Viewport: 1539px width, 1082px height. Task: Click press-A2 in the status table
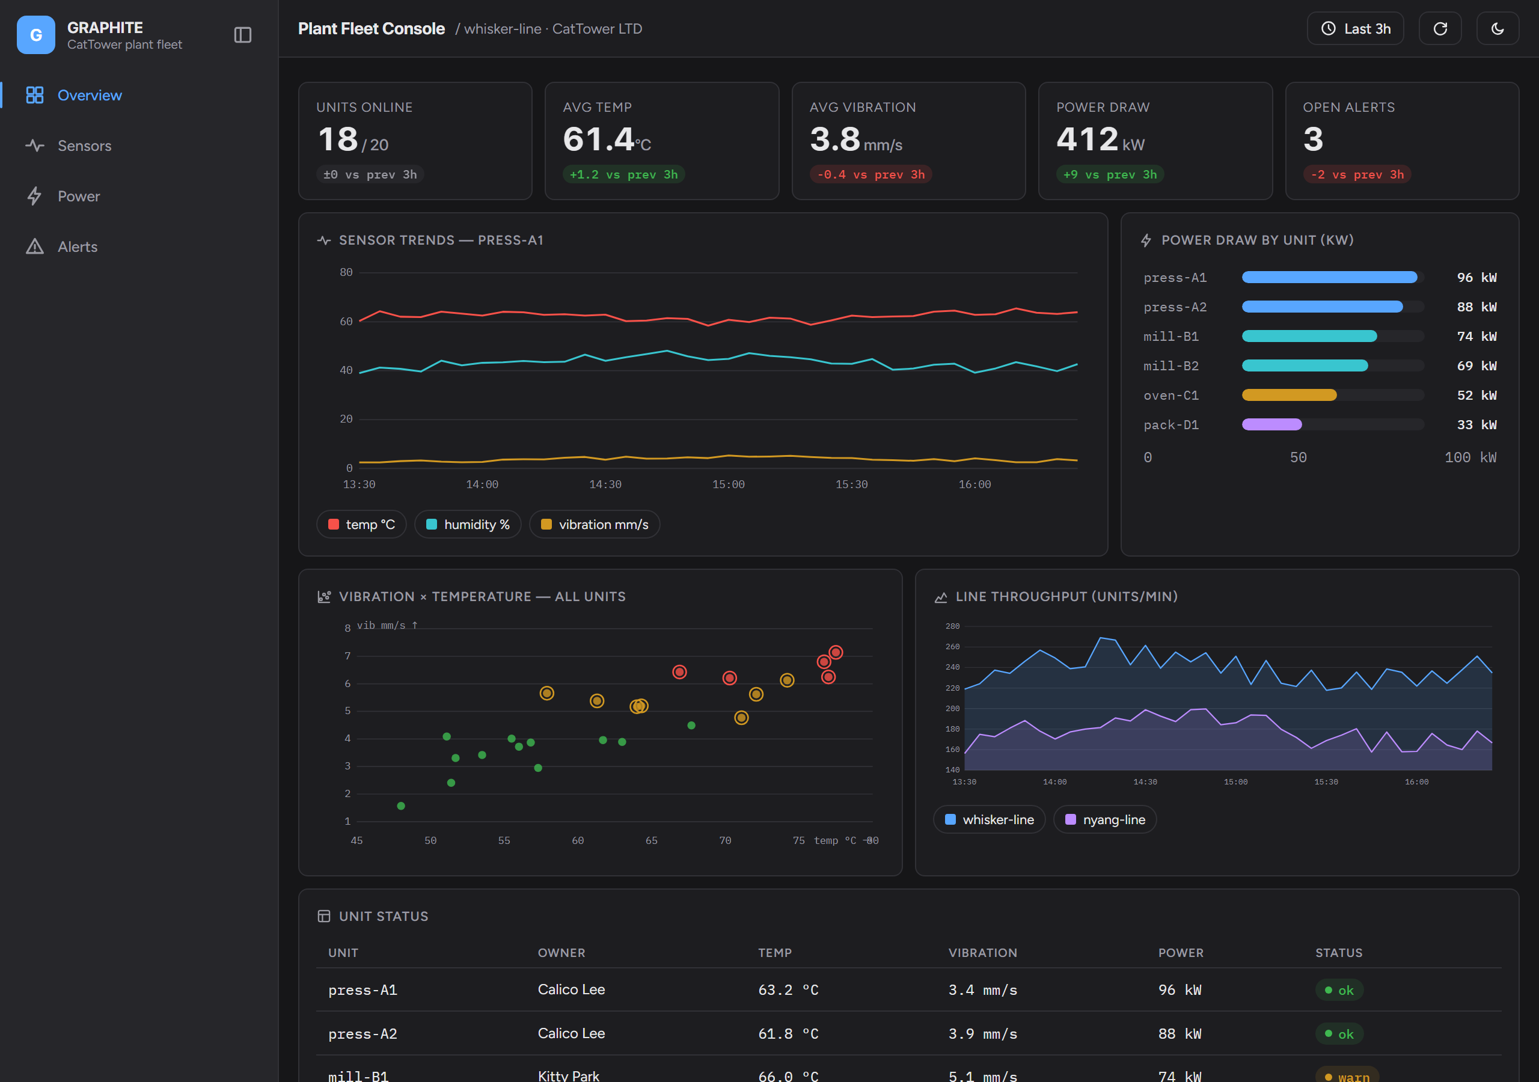(x=363, y=1034)
